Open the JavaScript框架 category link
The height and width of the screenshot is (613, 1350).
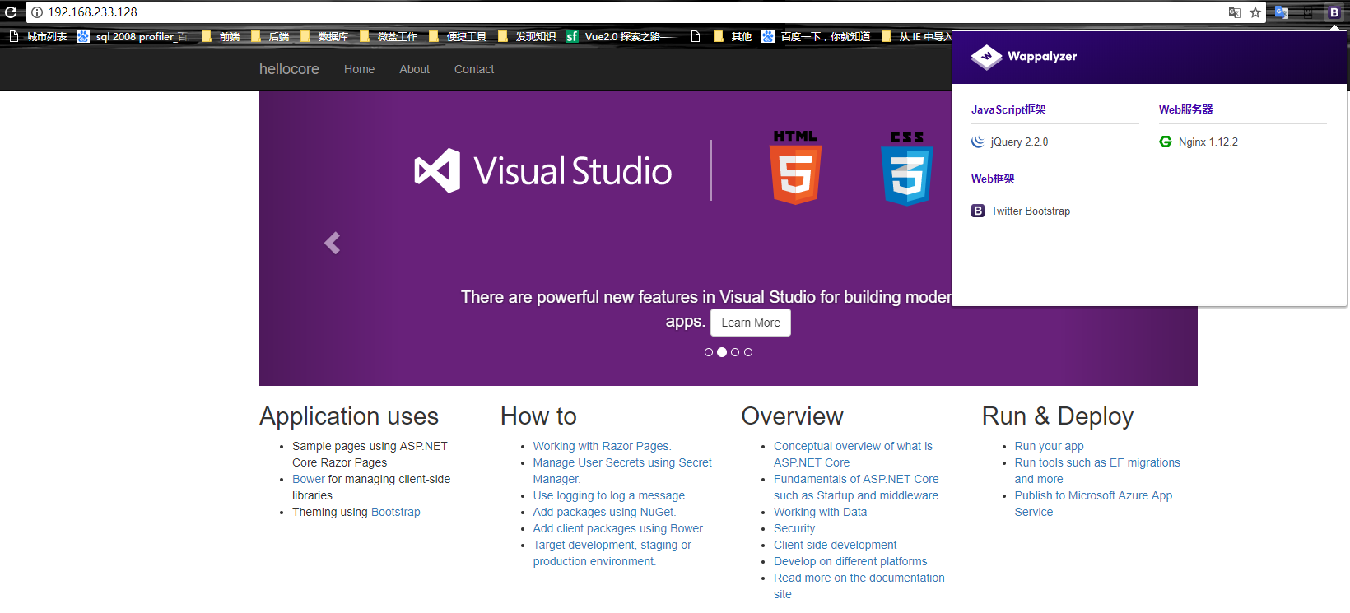click(x=1008, y=109)
